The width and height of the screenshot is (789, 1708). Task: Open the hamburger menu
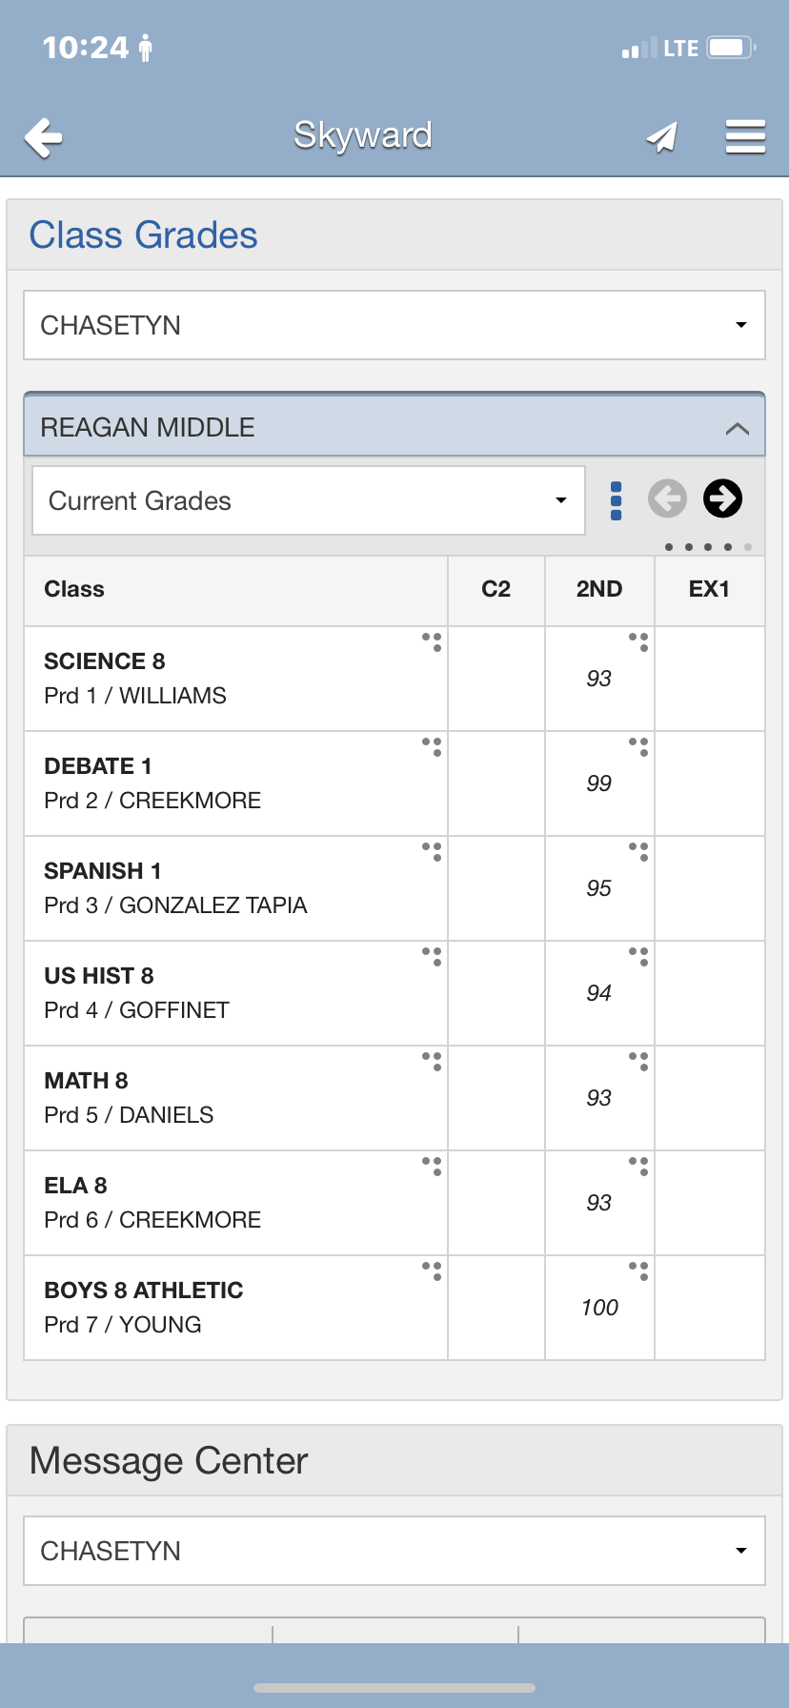point(745,137)
